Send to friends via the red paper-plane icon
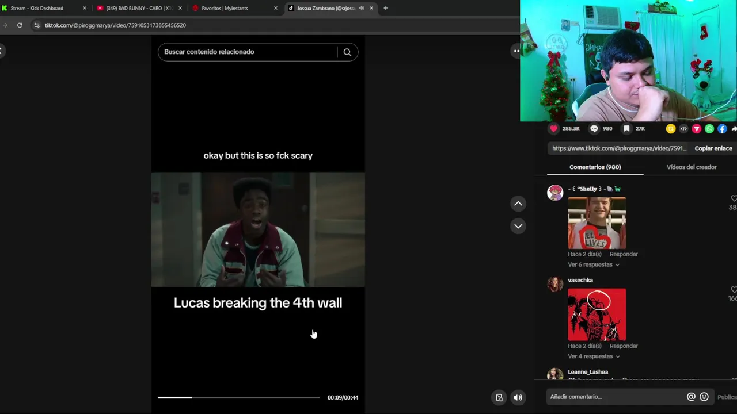 click(696, 129)
